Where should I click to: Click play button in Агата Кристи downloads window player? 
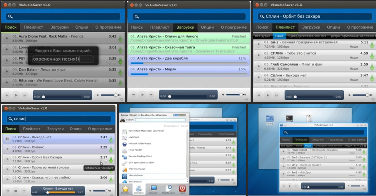point(142,95)
